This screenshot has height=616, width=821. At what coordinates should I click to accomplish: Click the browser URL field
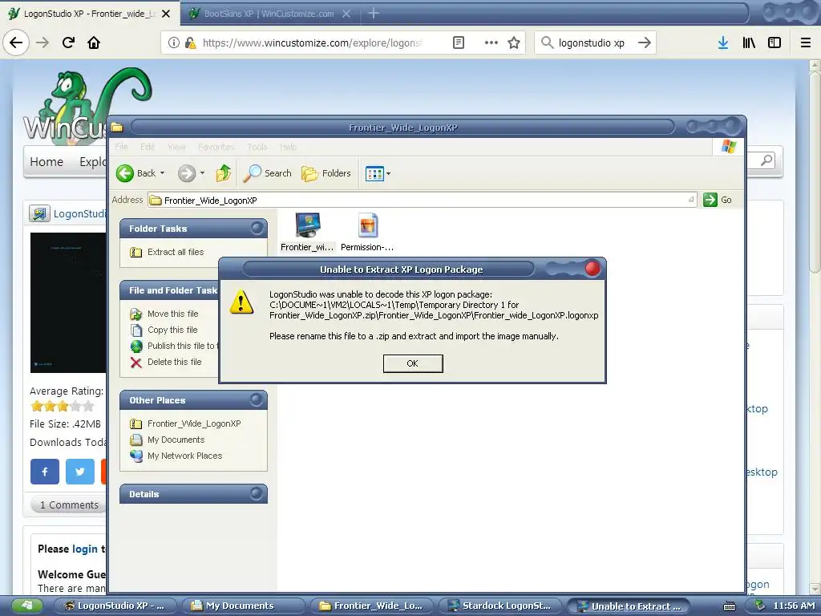click(x=312, y=43)
